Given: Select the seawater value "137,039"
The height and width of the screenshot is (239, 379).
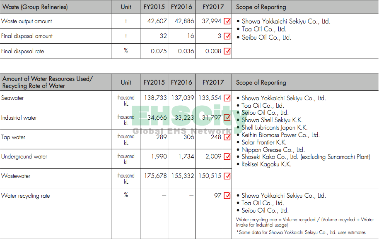Looking at the screenshot, I should [x=183, y=98].
